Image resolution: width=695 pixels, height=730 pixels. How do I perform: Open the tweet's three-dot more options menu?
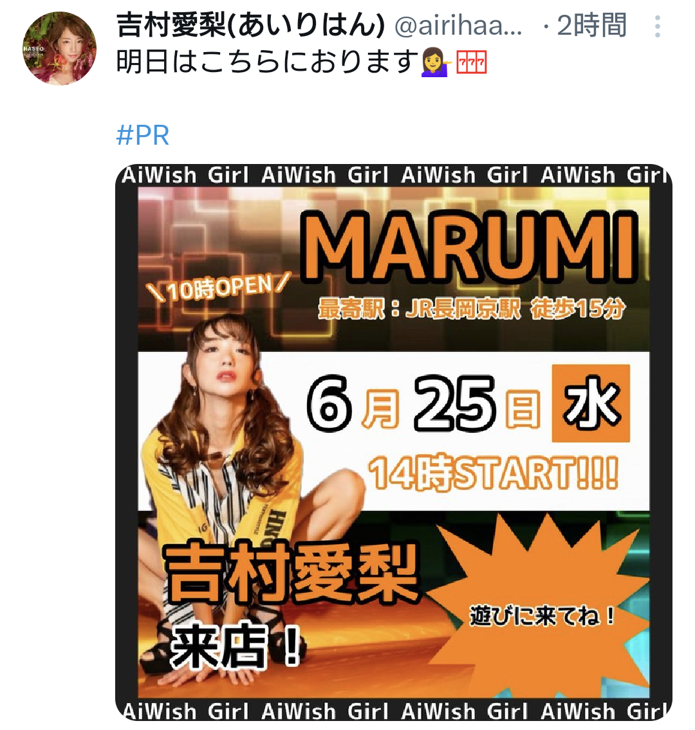[x=657, y=26]
